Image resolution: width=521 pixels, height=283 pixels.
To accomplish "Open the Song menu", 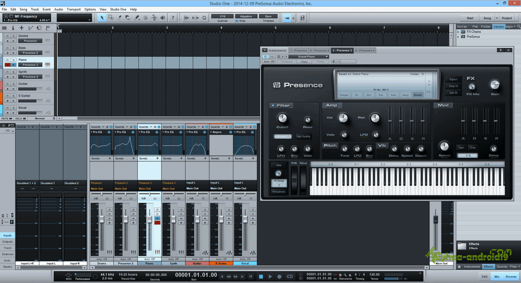I will (23, 9).
